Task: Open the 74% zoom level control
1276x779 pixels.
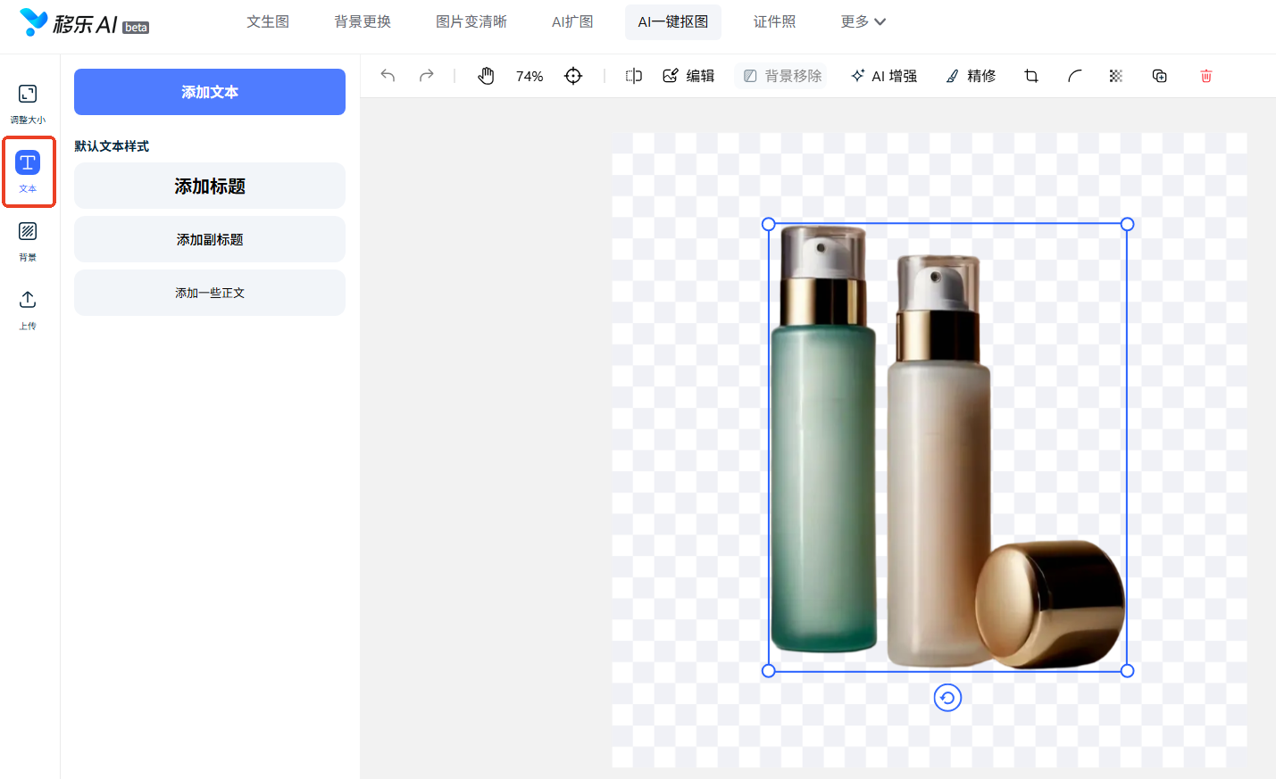Action: coord(530,77)
